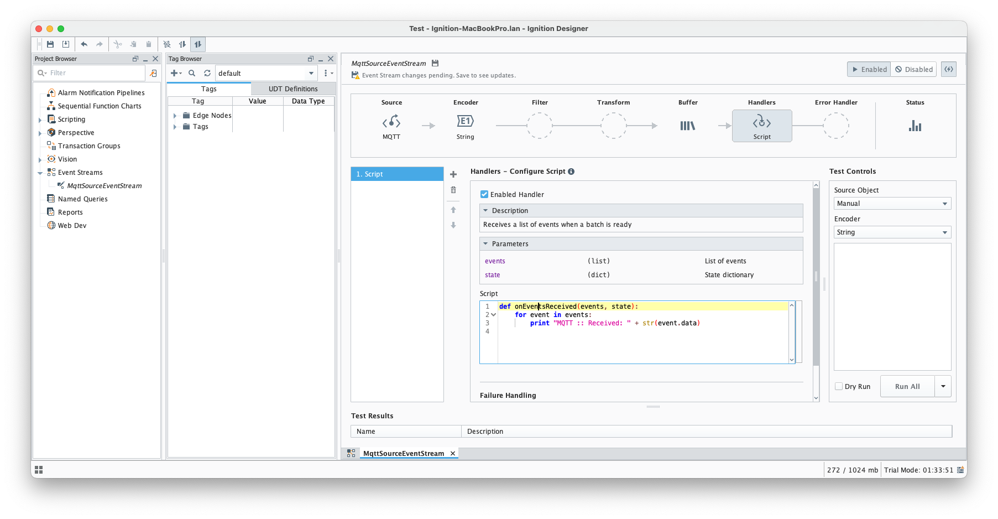Screen dimensions: 998x519
Task: Toggle the Enabled Handler checkbox
Action: click(x=484, y=194)
